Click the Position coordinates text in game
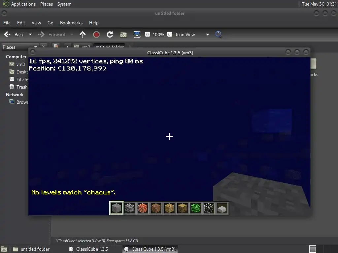 67,69
